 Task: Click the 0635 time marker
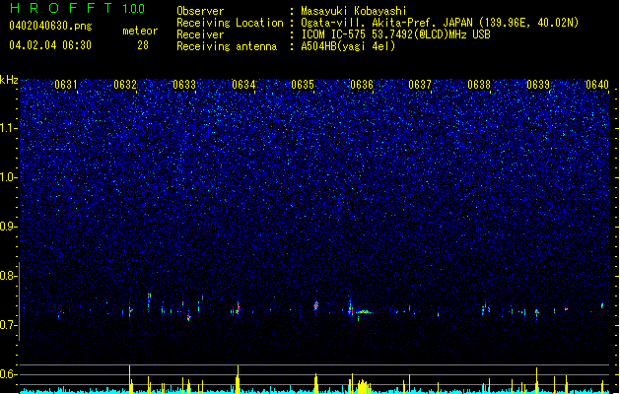click(x=303, y=85)
